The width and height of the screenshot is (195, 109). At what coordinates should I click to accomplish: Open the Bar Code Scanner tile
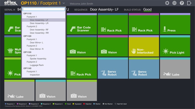coord(82,24)
